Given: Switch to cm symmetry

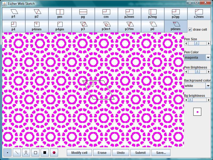Looking at the screenshot, I should tap(106, 14).
